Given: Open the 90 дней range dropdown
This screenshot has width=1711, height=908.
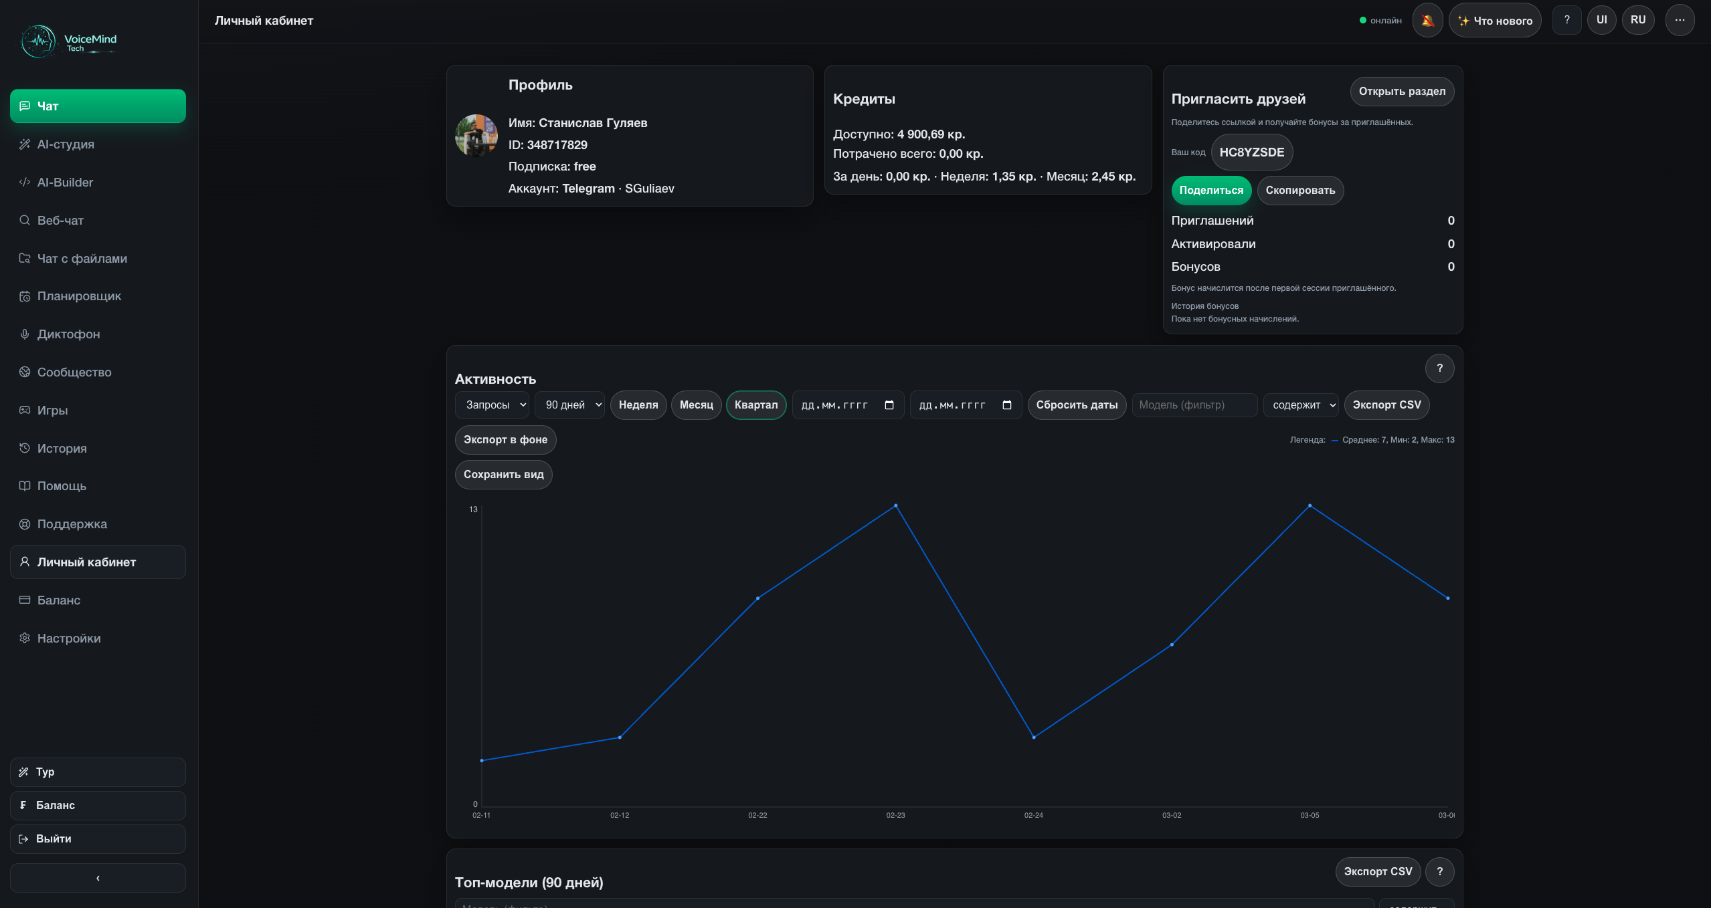Looking at the screenshot, I should (569, 405).
